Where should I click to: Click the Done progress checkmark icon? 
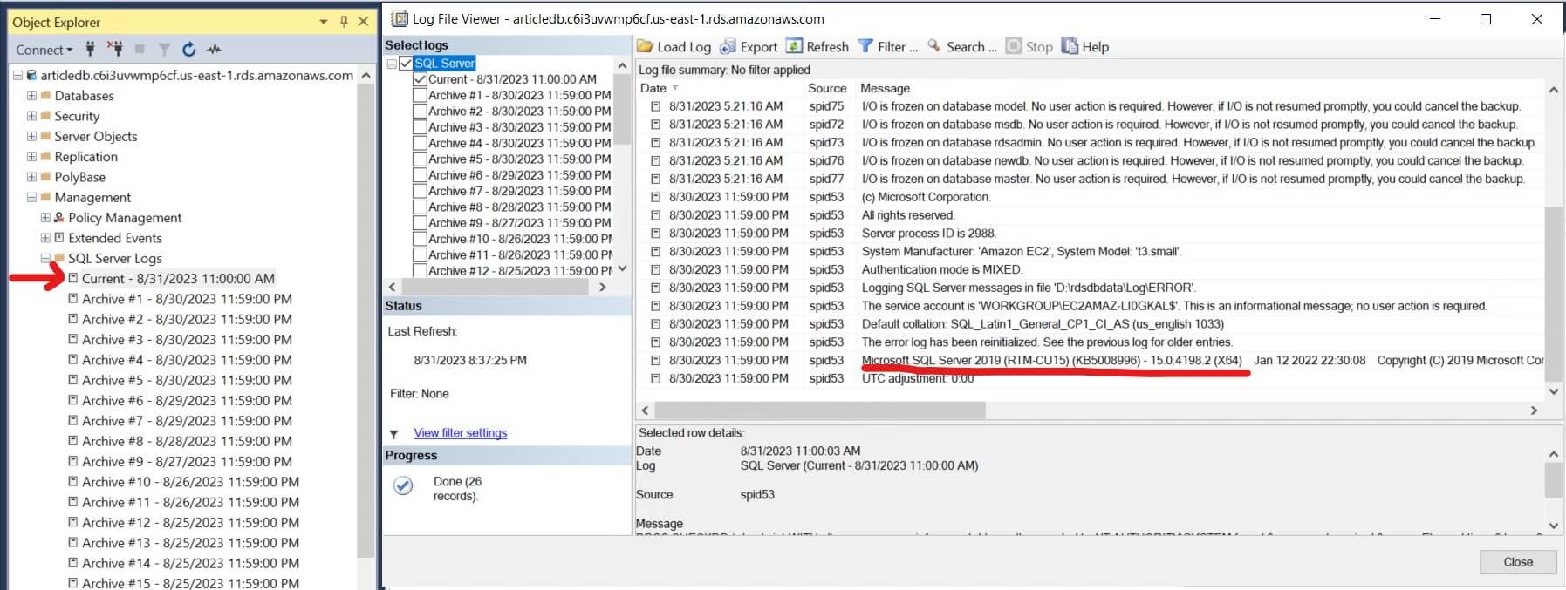point(403,485)
